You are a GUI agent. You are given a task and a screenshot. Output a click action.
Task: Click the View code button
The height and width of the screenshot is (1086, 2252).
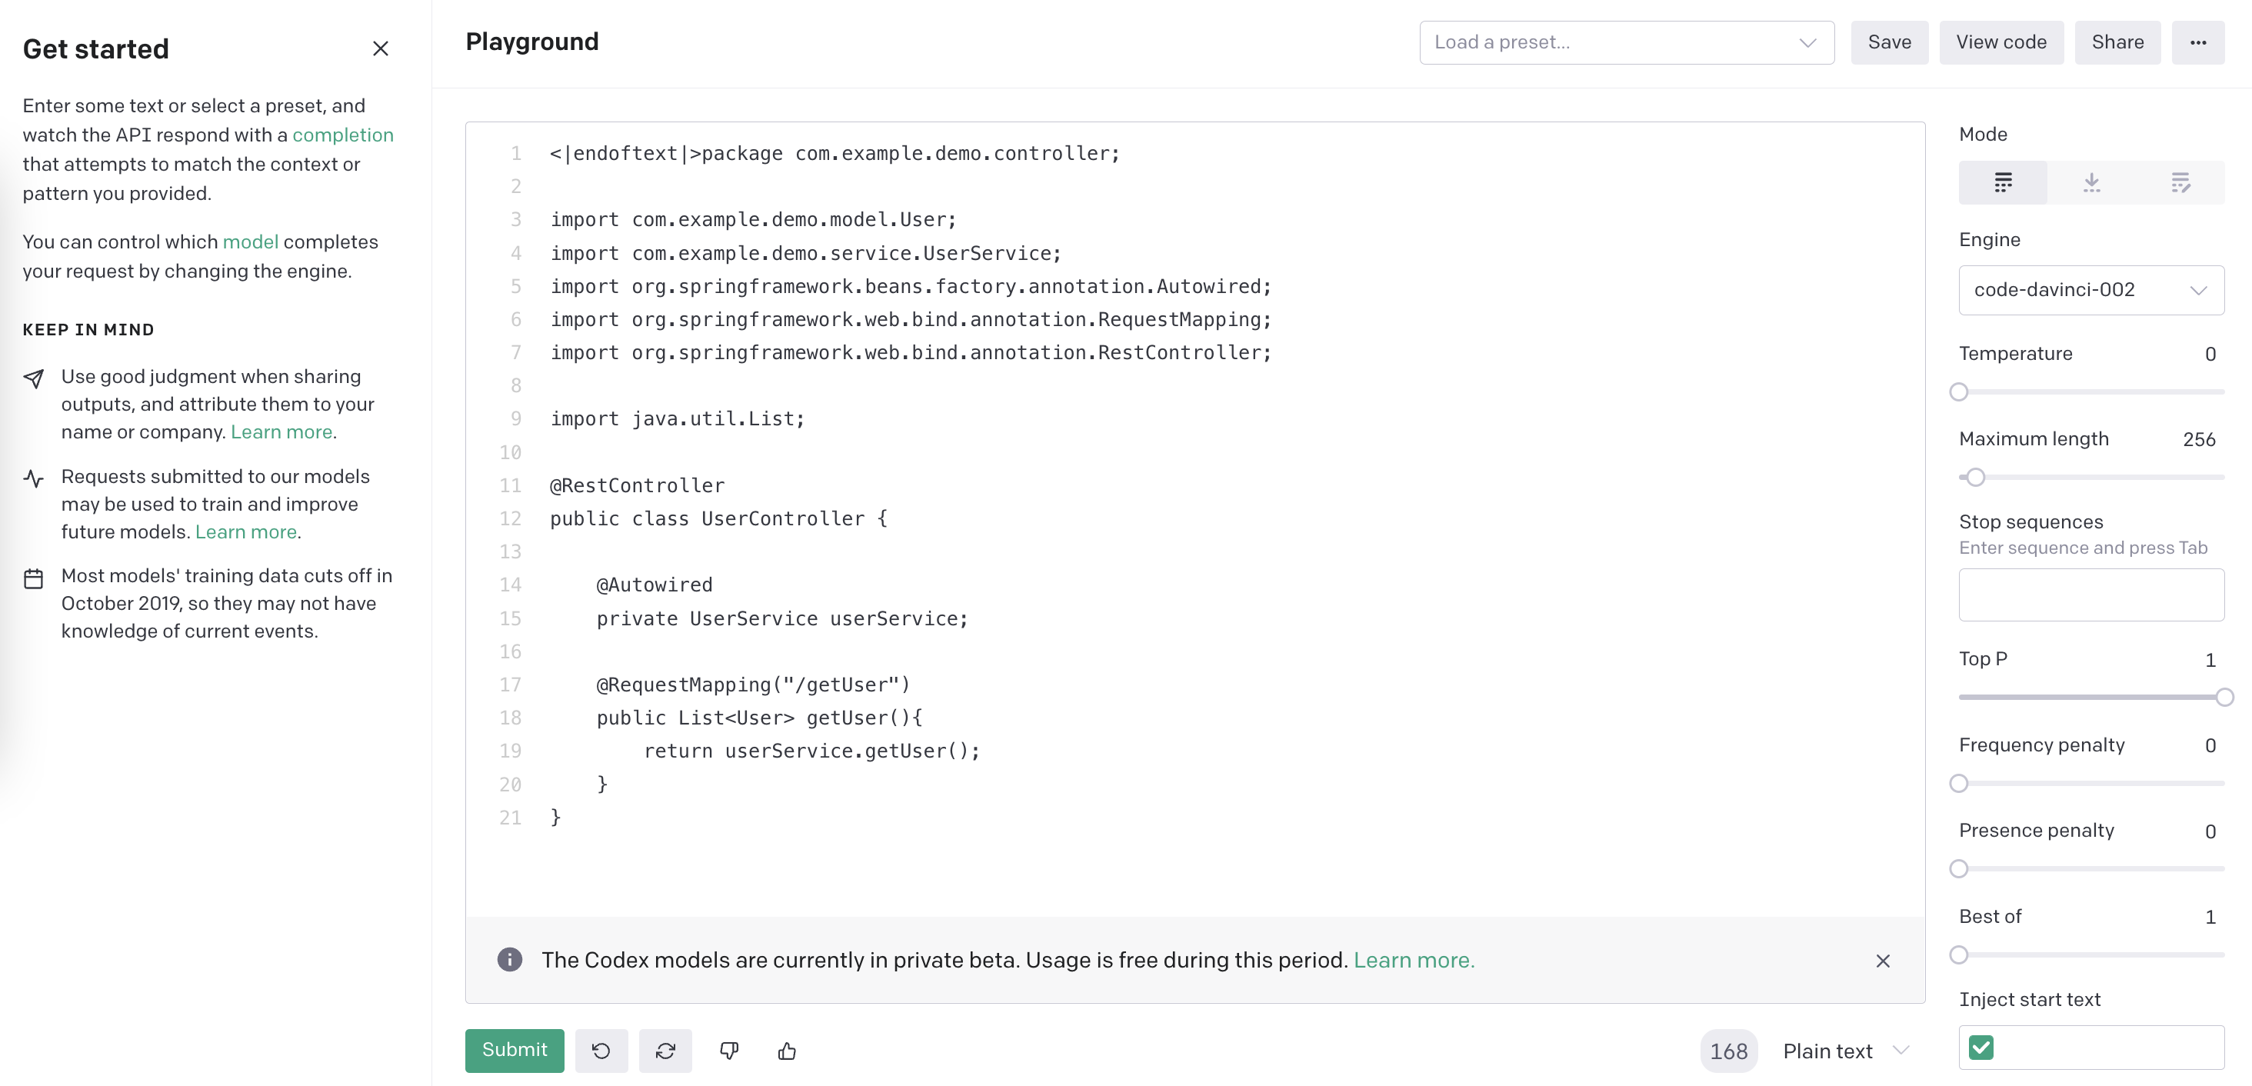pyautogui.click(x=2000, y=42)
